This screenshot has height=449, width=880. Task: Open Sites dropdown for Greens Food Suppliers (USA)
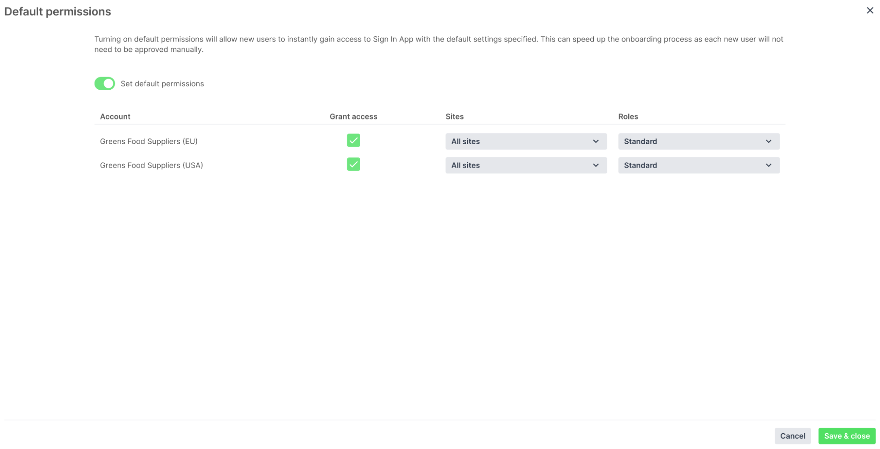click(526, 165)
